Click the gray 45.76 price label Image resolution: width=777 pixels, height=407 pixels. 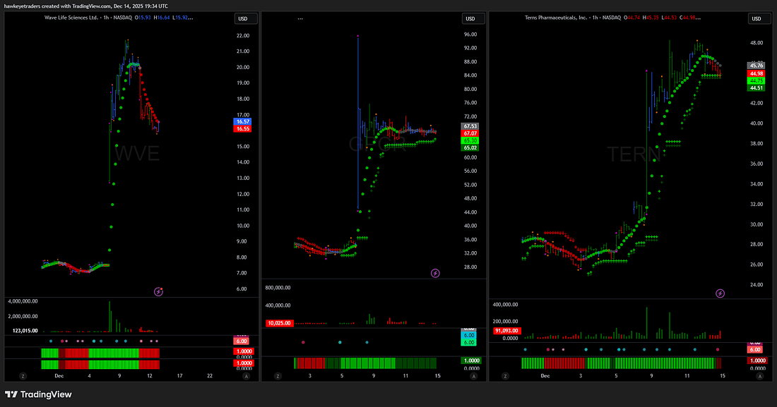click(x=757, y=66)
